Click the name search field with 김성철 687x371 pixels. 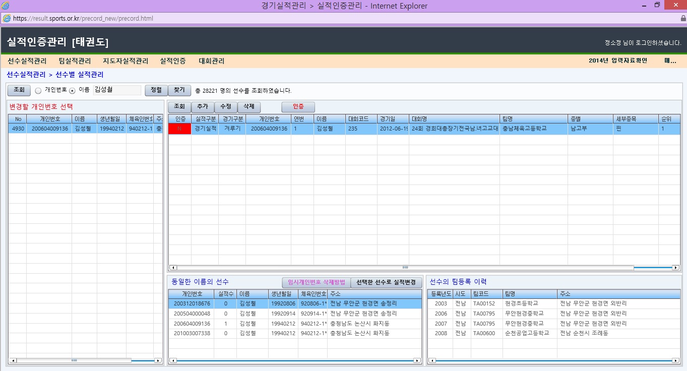coord(117,90)
